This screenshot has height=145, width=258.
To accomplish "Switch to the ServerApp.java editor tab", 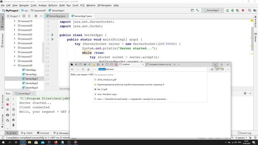I will tap(57, 16).
